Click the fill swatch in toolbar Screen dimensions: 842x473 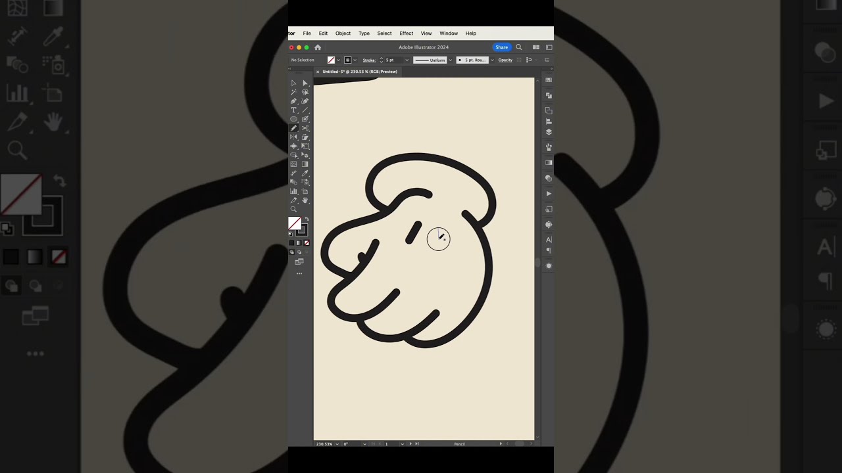295,223
